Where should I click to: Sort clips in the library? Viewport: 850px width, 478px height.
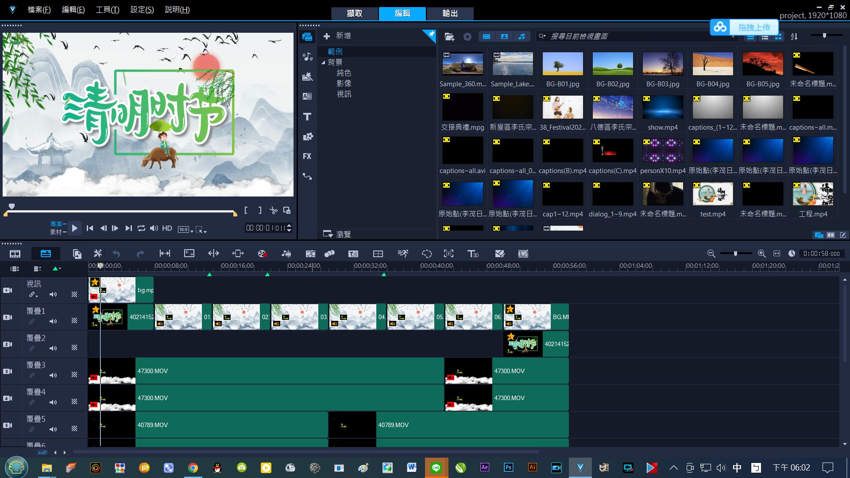[794, 37]
